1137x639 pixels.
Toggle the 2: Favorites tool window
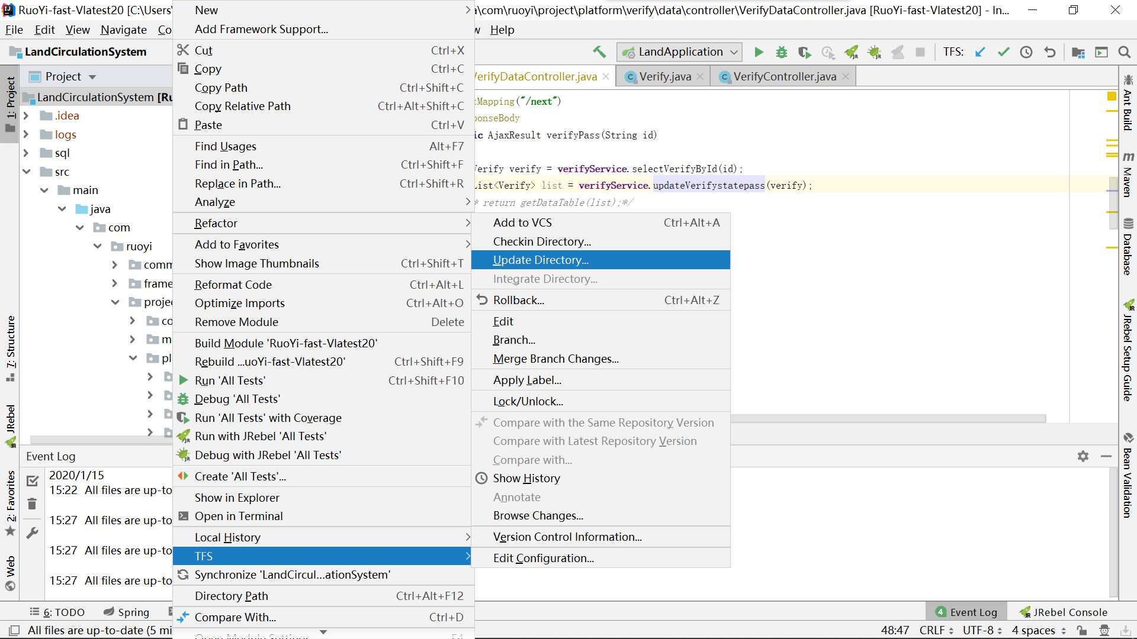[10, 503]
